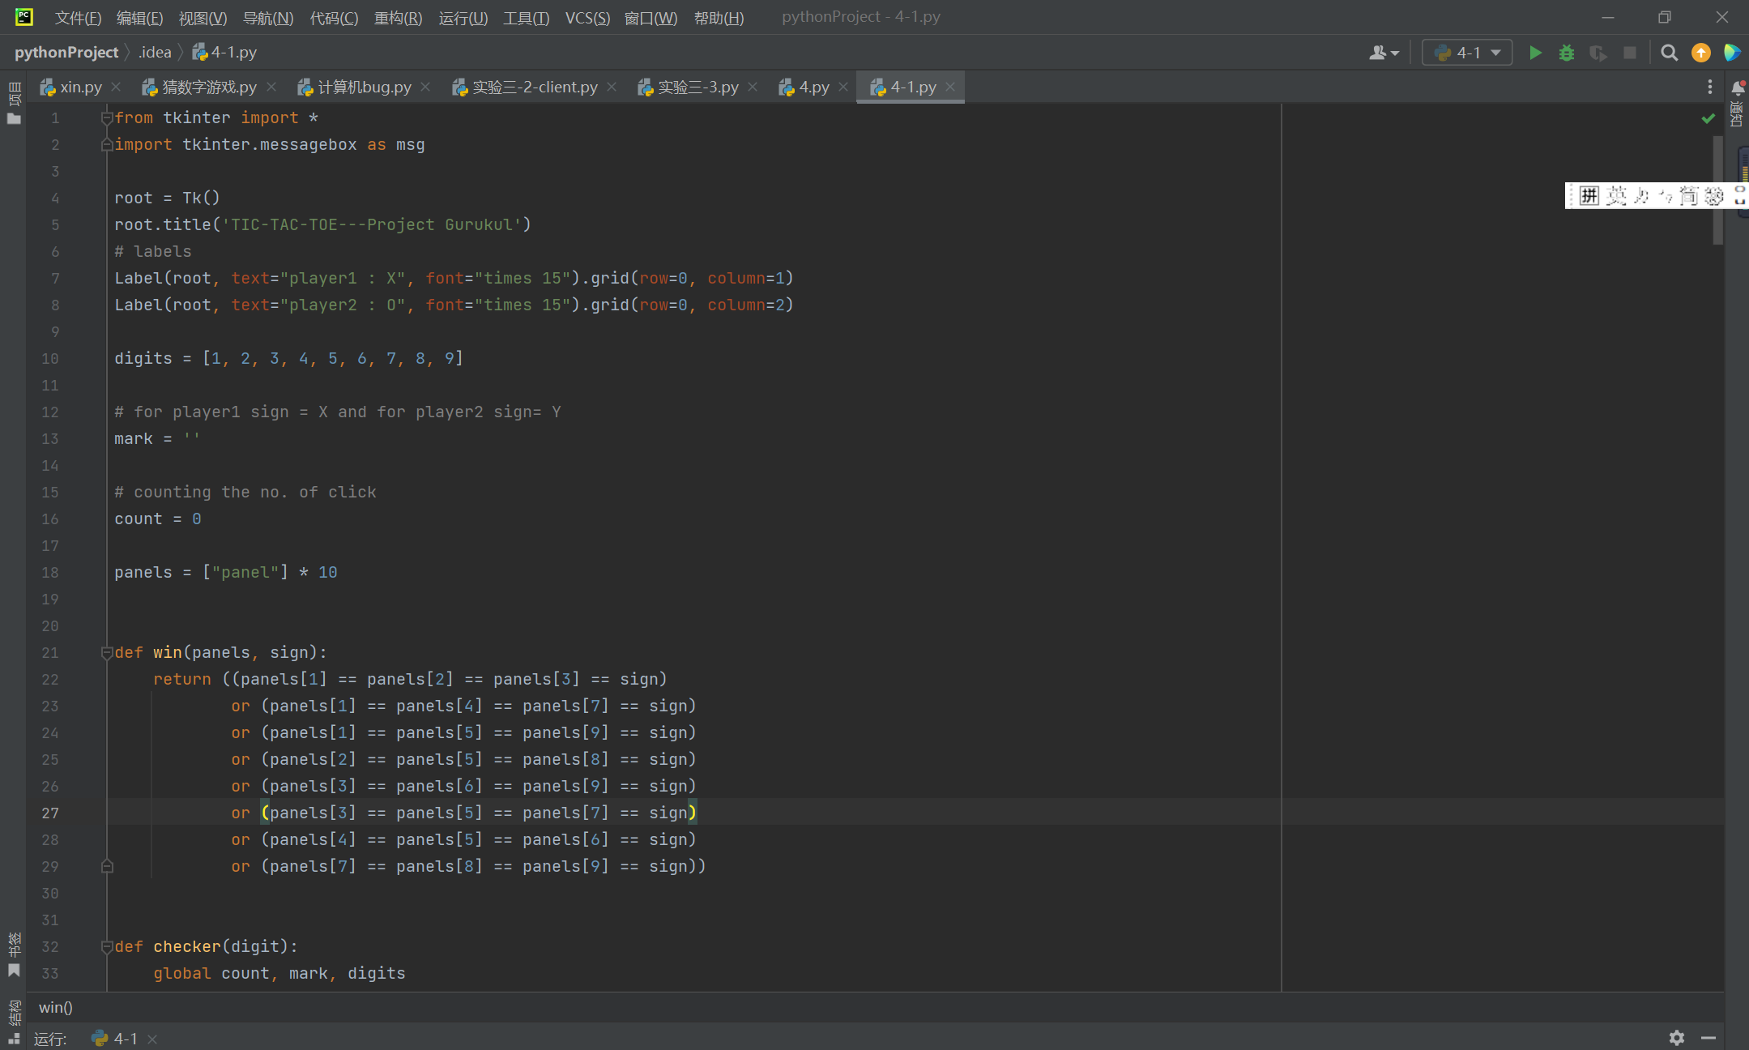Collapse the def checker function fold marker

pos(106,947)
